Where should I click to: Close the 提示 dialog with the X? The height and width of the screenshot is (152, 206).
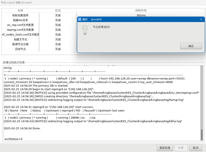(201, 19)
